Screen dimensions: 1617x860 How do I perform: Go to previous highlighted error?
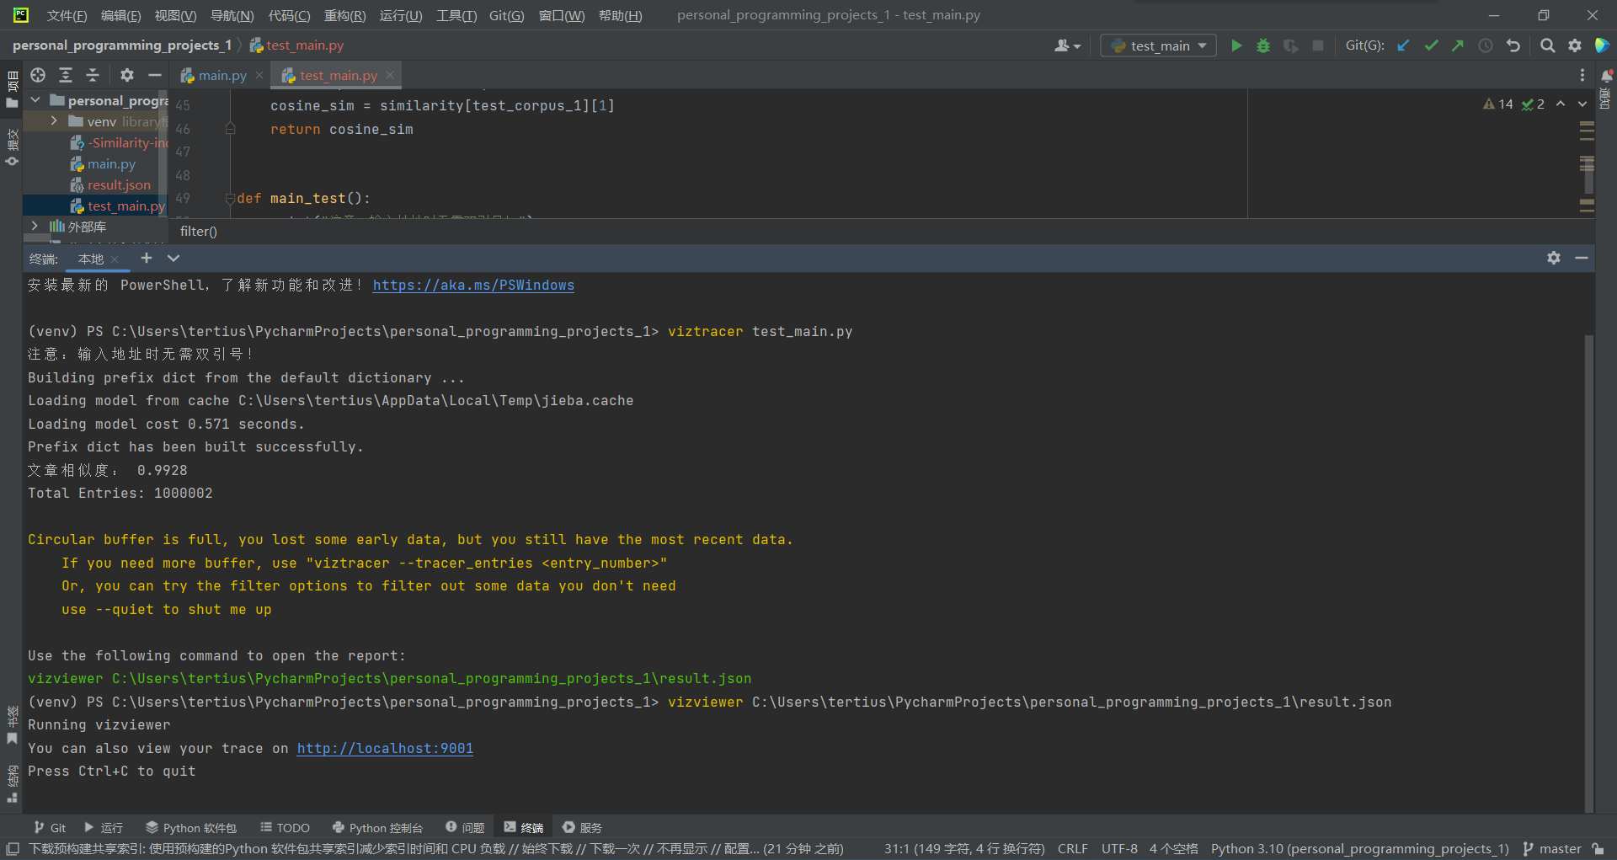tap(1561, 104)
